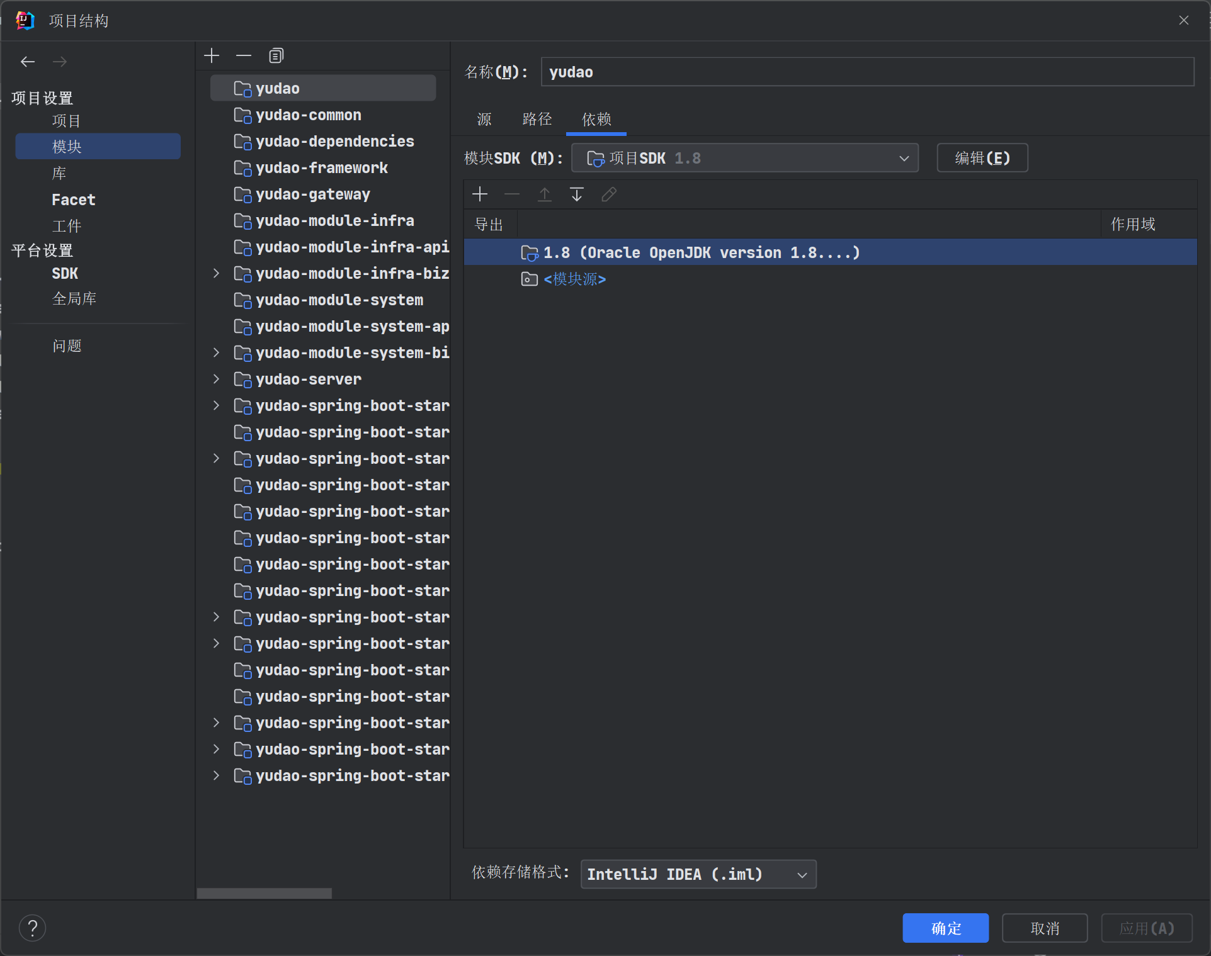Image resolution: width=1211 pixels, height=956 pixels.
Task: Add a dependency with plus icon
Action: click(x=480, y=194)
